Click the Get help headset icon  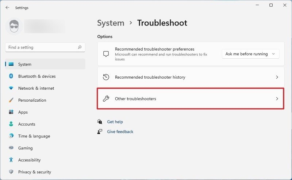coord(100,122)
